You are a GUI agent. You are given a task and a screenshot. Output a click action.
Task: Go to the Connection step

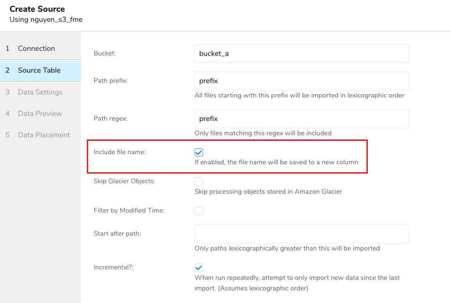(x=36, y=48)
